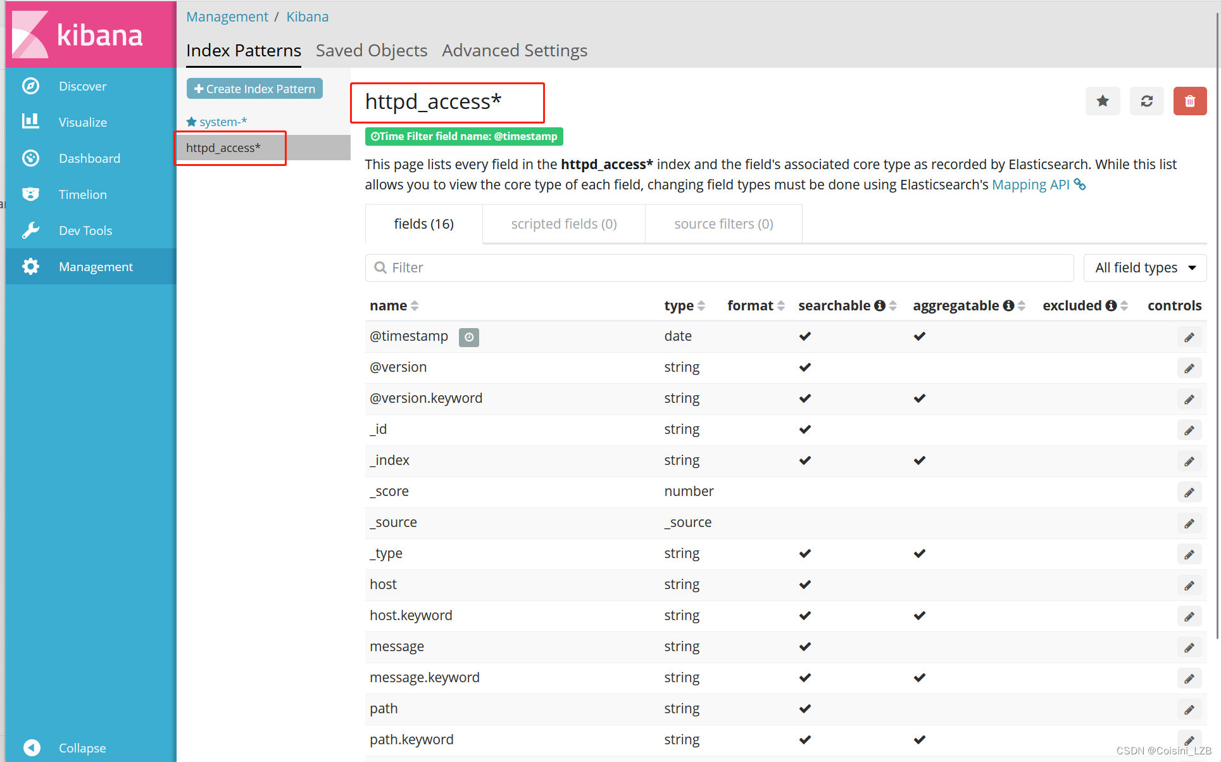The height and width of the screenshot is (762, 1221).
Task: Click the Create Index Pattern button
Action: pyautogui.click(x=254, y=89)
